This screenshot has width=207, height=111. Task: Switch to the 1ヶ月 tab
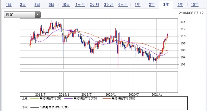80,5
